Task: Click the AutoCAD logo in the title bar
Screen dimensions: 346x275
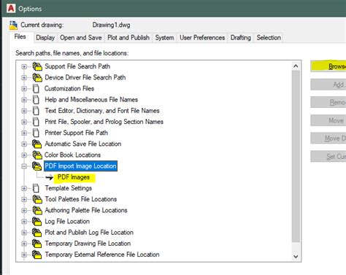Action: pos(11,9)
